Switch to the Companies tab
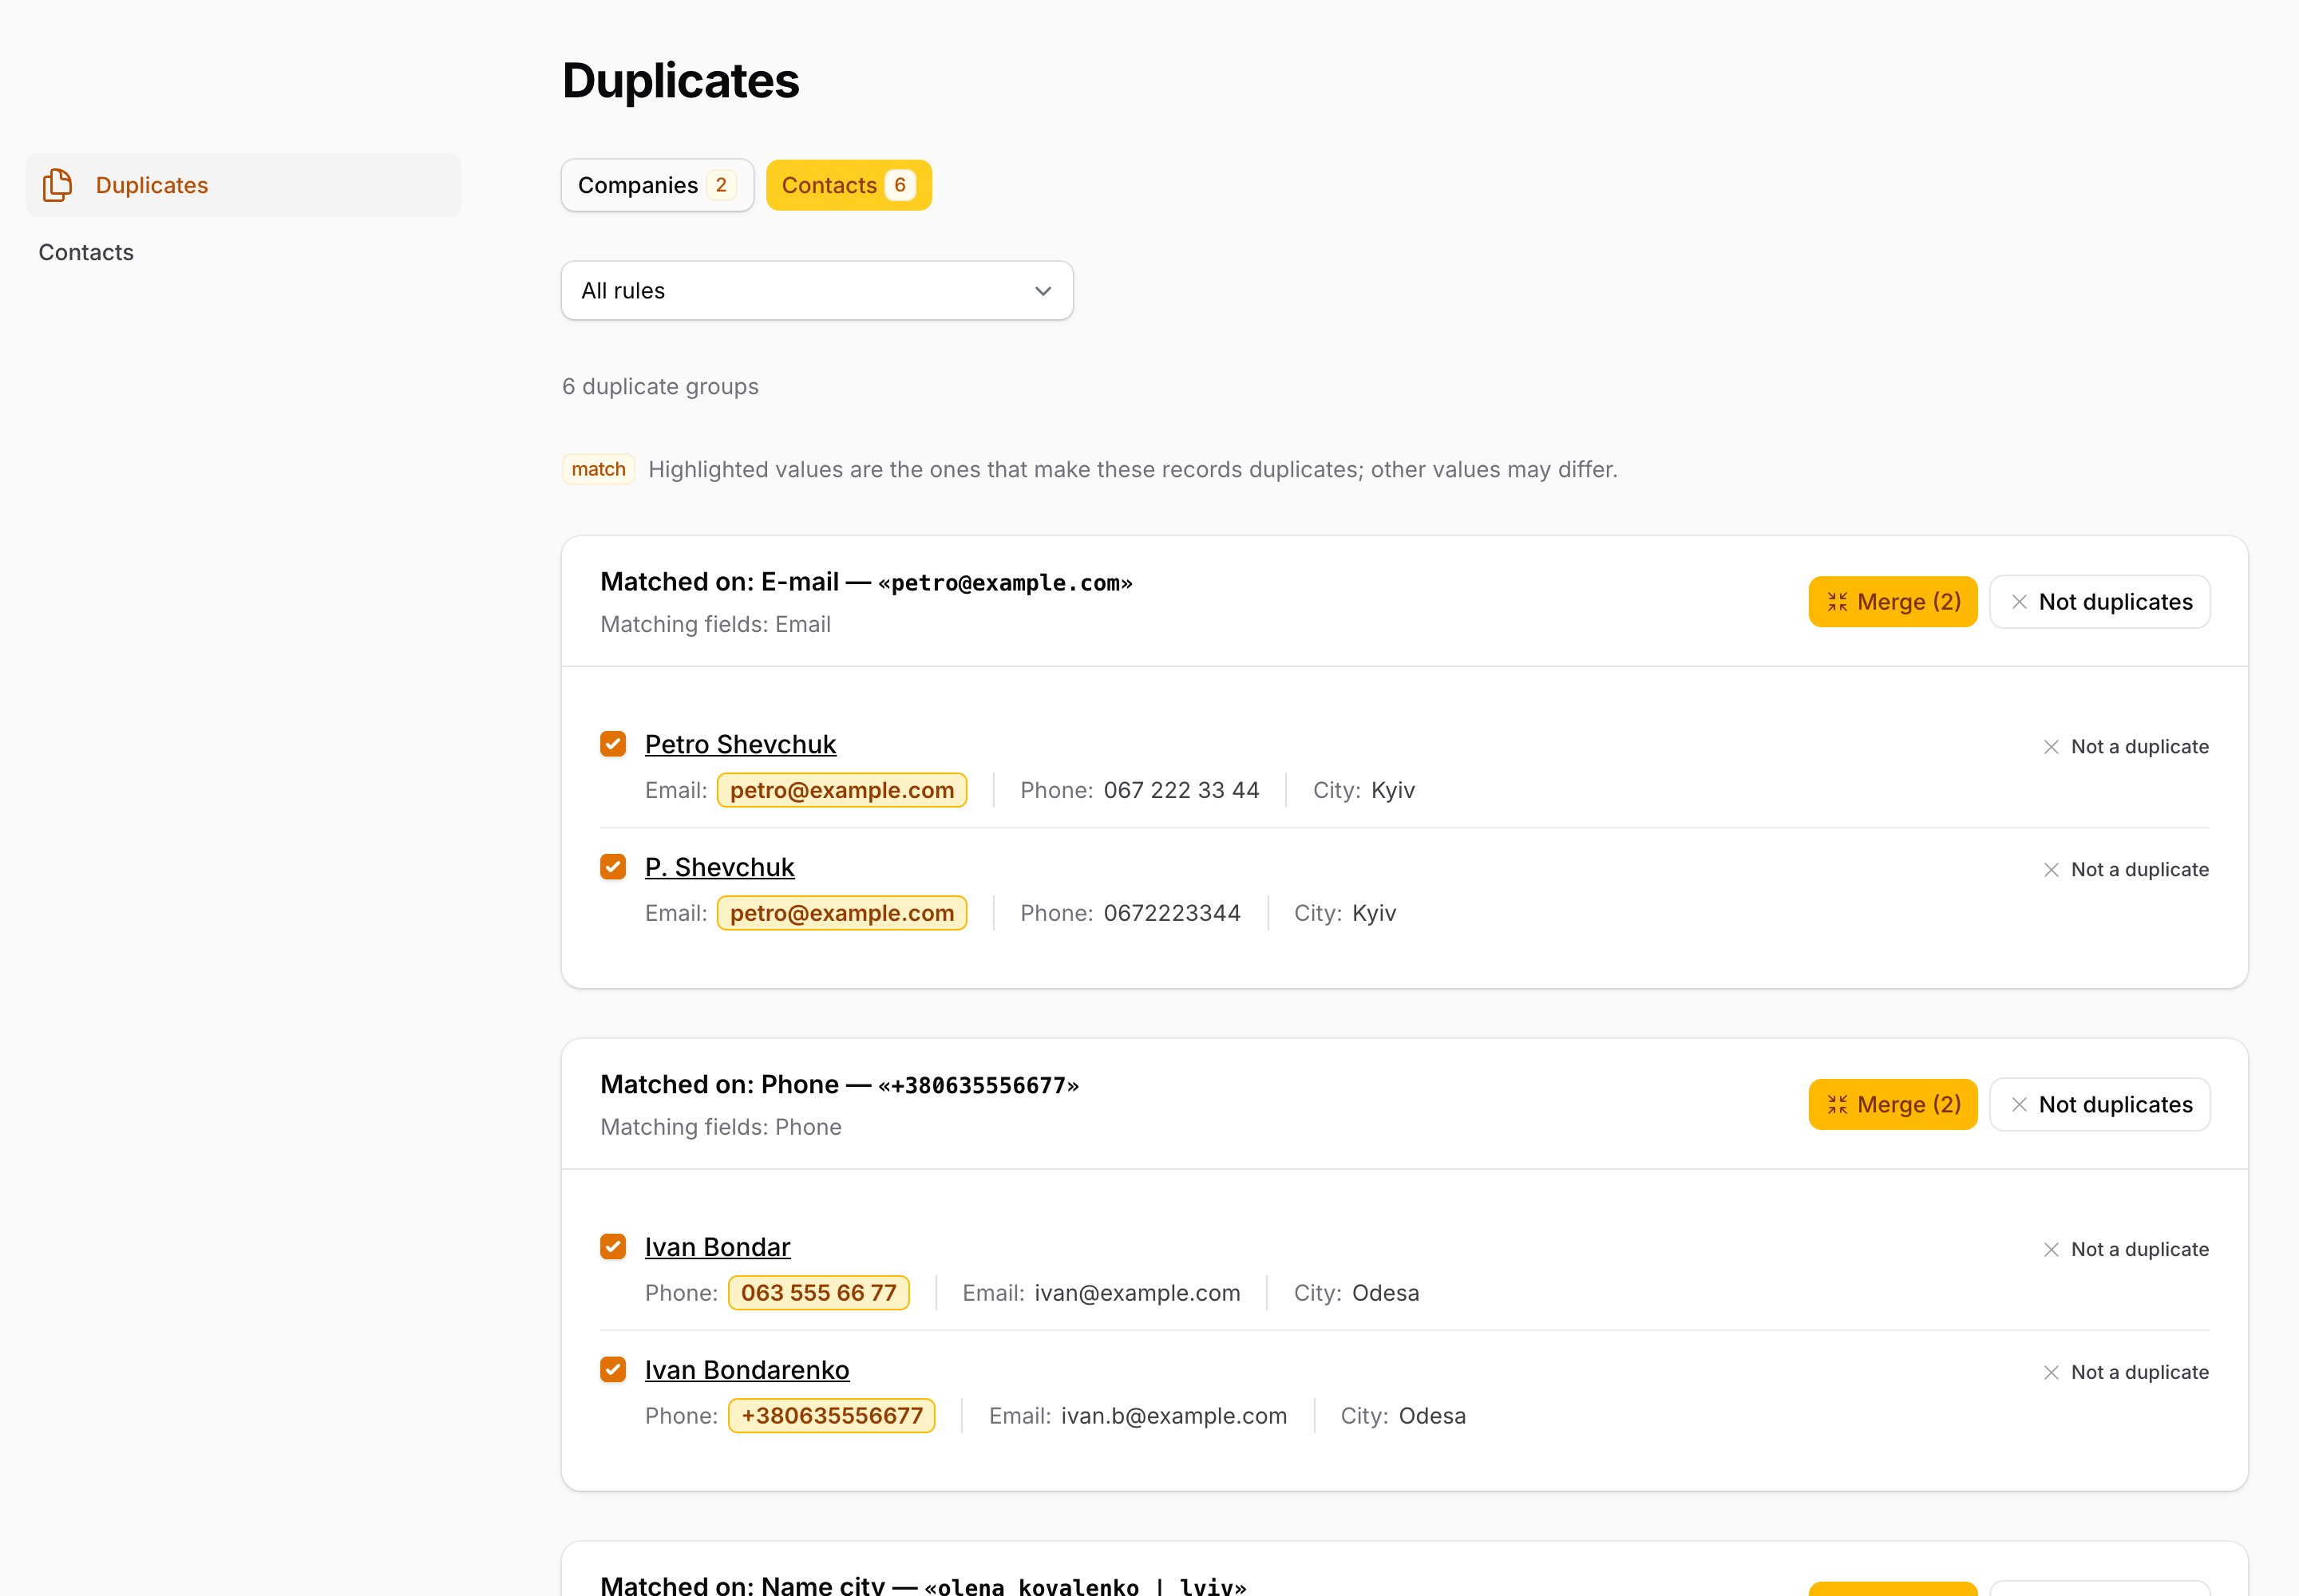Viewport: 2299px width, 1596px height. (657, 185)
